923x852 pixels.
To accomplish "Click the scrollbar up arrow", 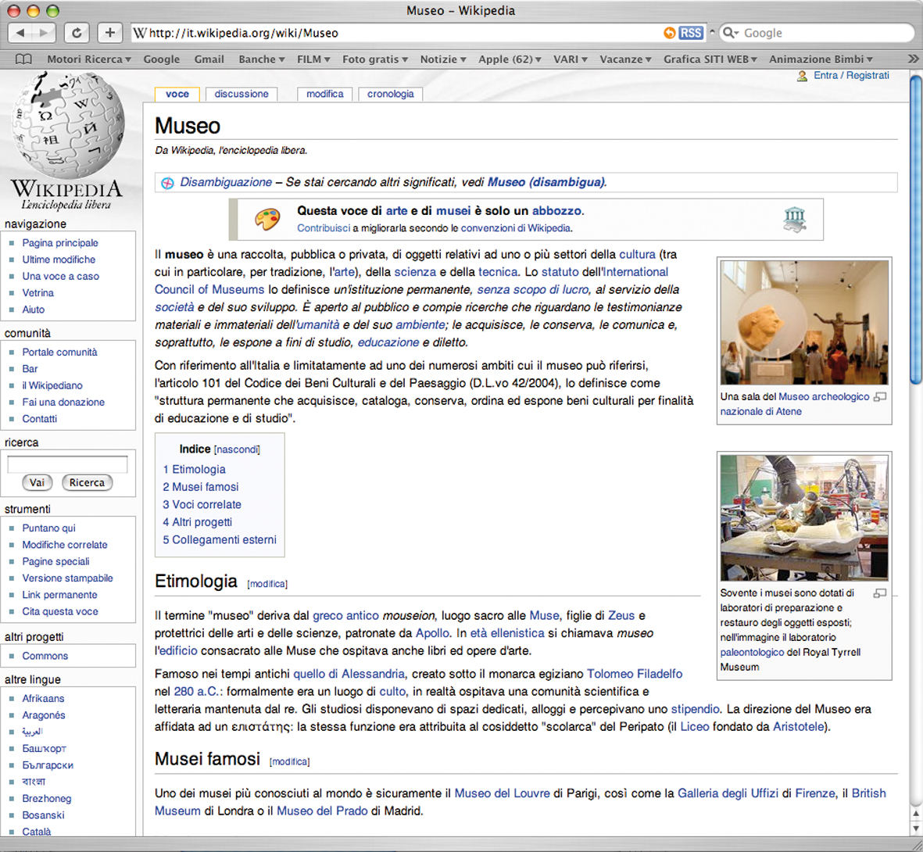I will click(915, 814).
